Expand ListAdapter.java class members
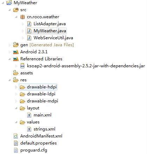147x154 pixels. point(23,24)
